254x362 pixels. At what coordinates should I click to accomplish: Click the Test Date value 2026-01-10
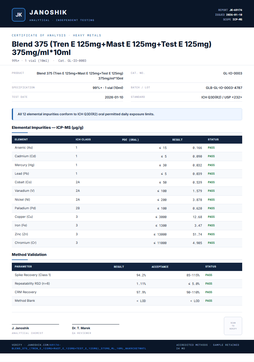tap(114, 97)
